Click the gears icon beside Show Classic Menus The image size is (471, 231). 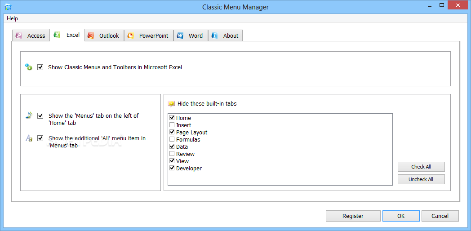tap(29, 67)
